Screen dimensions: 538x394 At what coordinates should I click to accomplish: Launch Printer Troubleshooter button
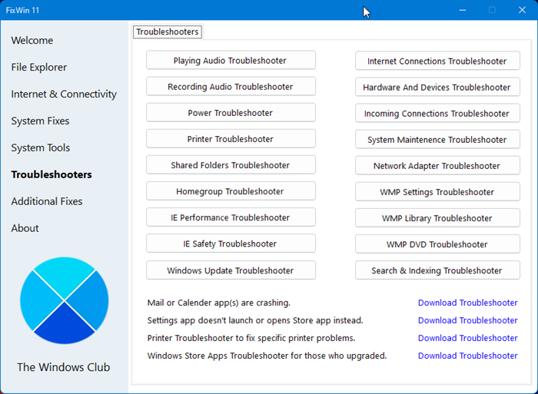coord(231,139)
